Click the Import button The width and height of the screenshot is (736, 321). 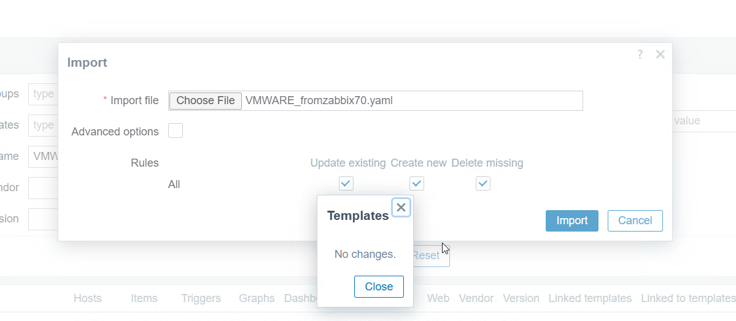point(571,221)
